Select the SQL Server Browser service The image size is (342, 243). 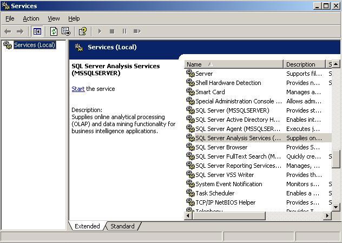[259, 147]
